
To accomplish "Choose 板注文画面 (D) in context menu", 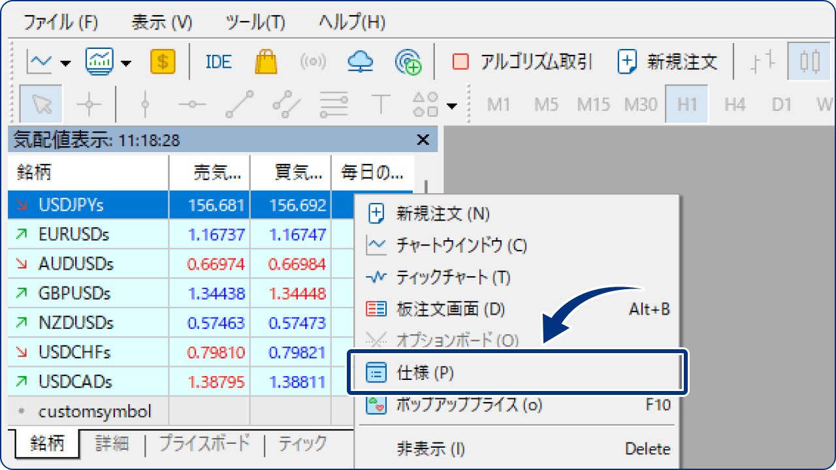I will (517, 309).
